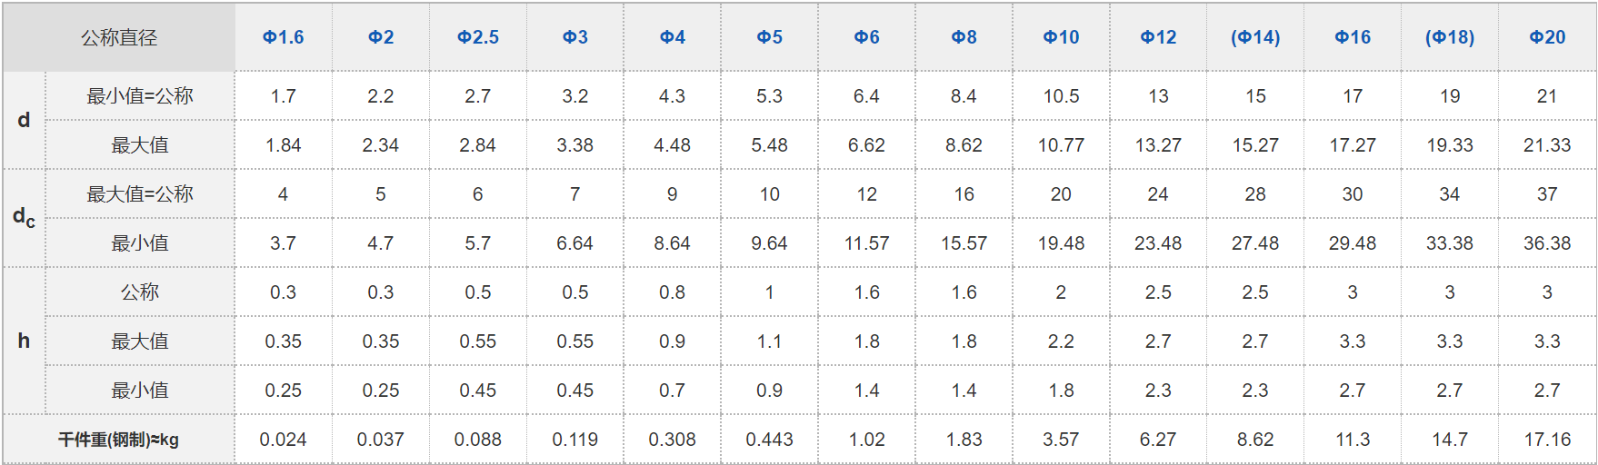Screen dimensions: 1598x465
Task: Select the Φ2.5 header link
Action: point(478,37)
